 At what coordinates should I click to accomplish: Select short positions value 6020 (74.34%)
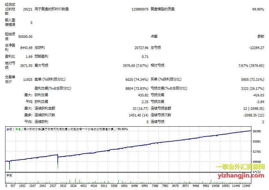[137, 80]
